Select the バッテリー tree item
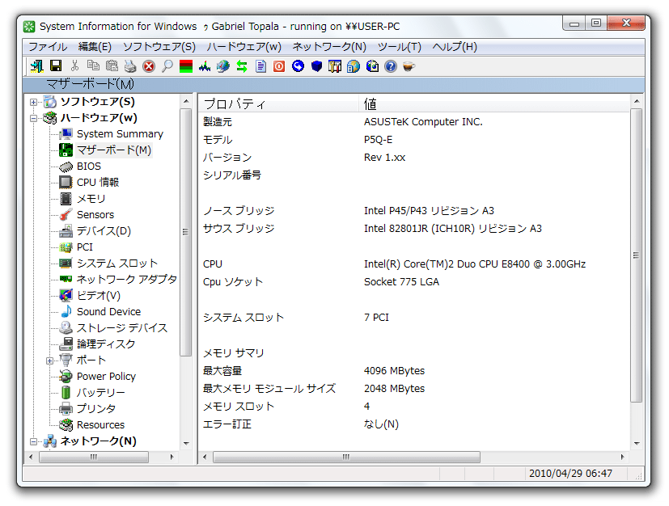Image resolution: width=669 pixels, height=506 pixels. [100, 393]
